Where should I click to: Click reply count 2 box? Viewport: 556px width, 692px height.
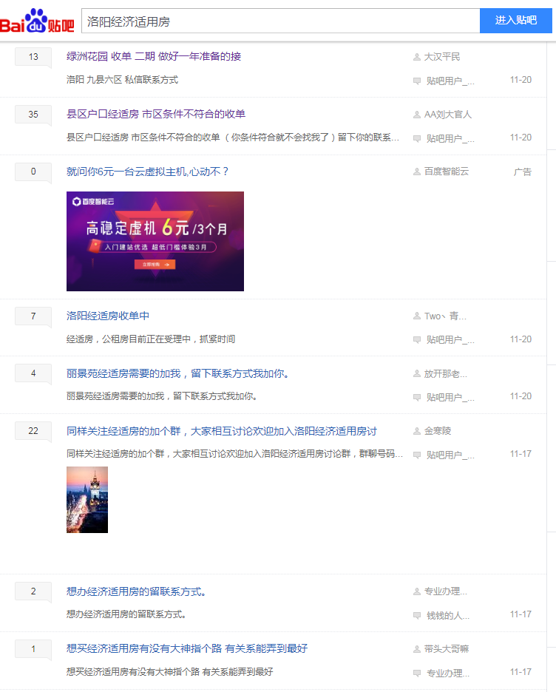pyautogui.click(x=33, y=591)
